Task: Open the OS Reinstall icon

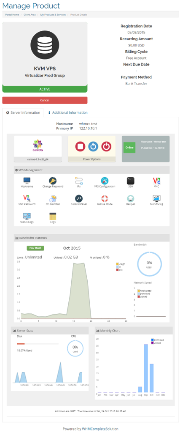Action: coord(53,199)
